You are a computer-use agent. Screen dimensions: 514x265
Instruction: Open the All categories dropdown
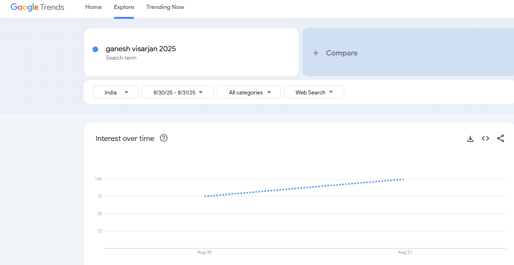249,93
